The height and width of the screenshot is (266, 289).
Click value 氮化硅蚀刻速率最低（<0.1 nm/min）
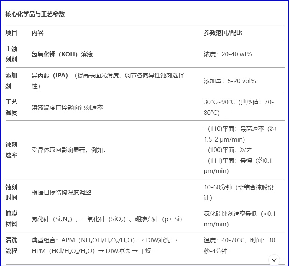pos(240,219)
